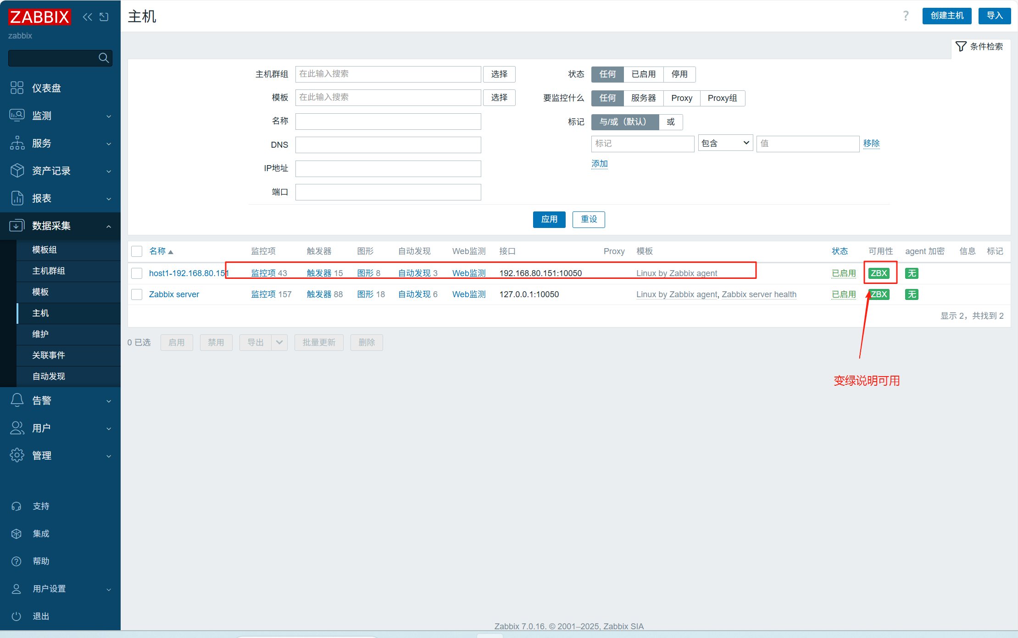Open the 仪表盘 dashboard icon

click(x=17, y=88)
